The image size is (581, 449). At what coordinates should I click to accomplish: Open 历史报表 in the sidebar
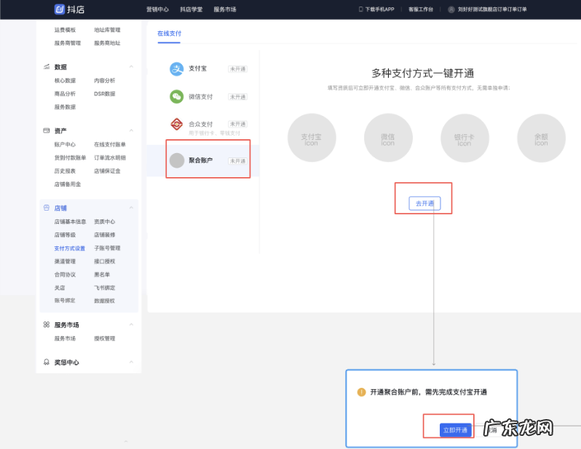(x=65, y=171)
